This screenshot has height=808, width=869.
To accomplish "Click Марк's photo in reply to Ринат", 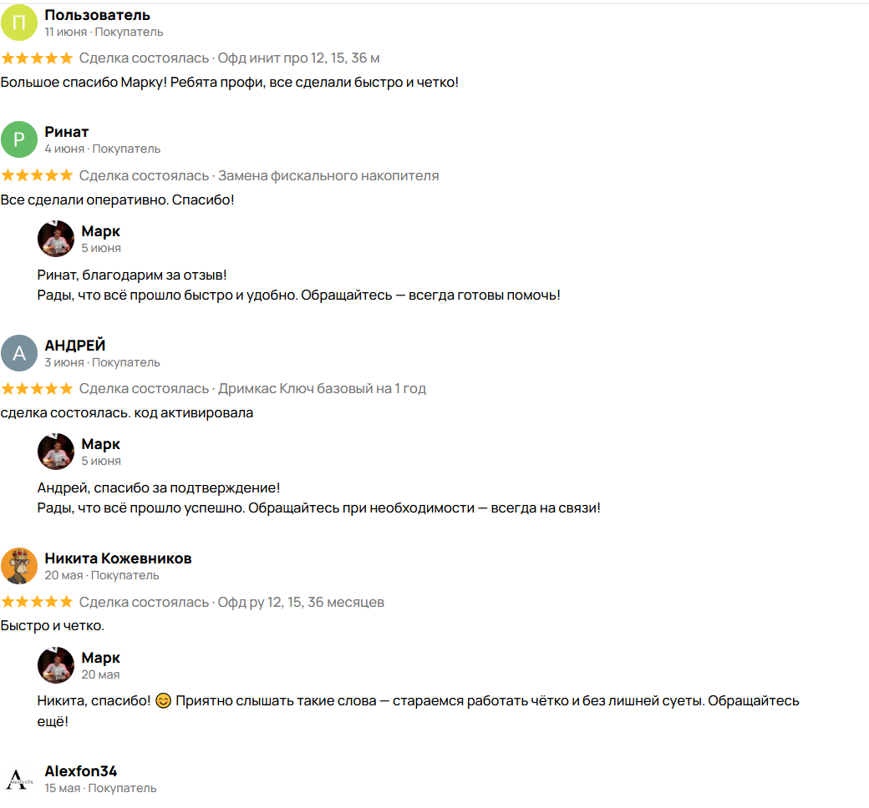I will 55,239.
